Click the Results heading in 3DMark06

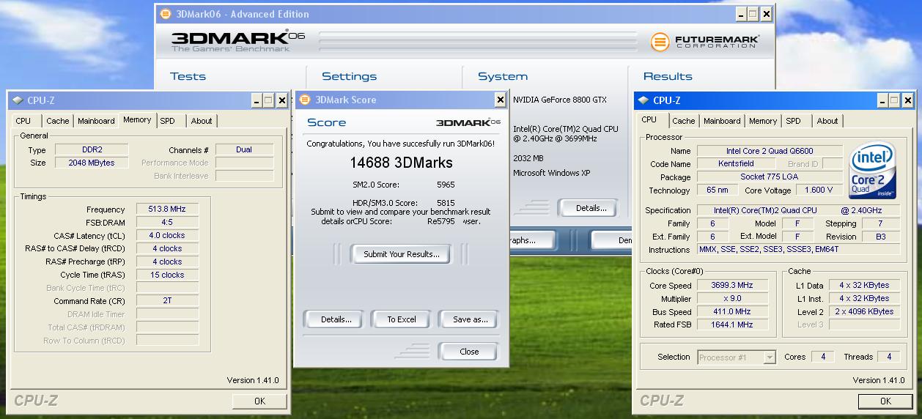668,76
